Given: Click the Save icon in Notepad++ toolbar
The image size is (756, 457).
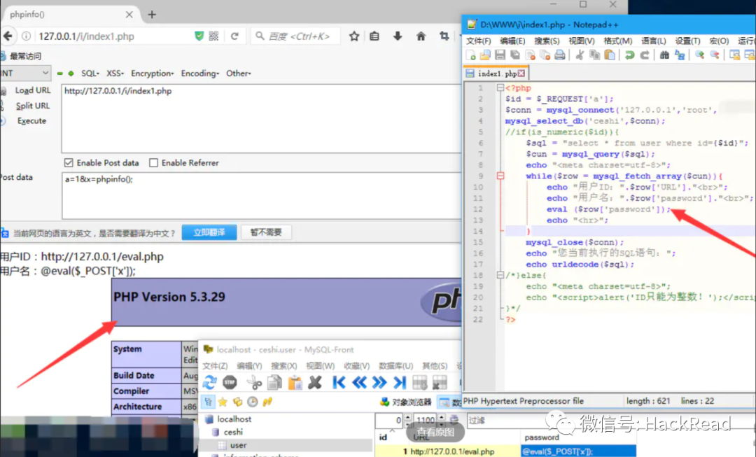Looking at the screenshot, I should point(500,55).
